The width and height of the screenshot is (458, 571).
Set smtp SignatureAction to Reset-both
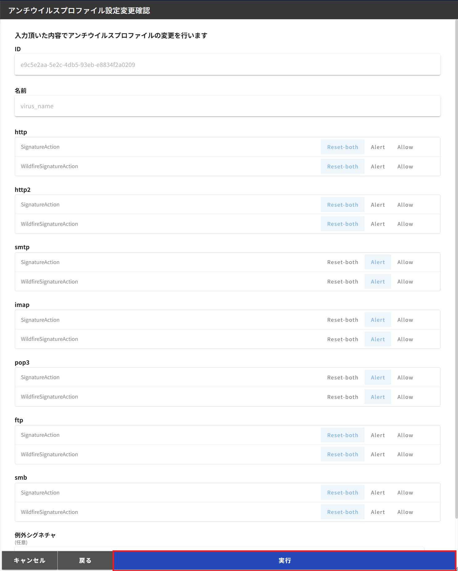pos(342,262)
